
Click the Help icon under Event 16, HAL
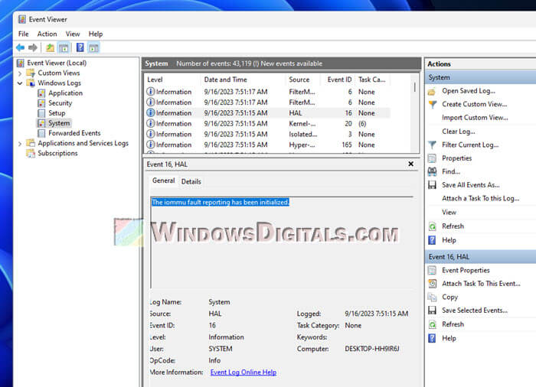click(x=432, y=339)
